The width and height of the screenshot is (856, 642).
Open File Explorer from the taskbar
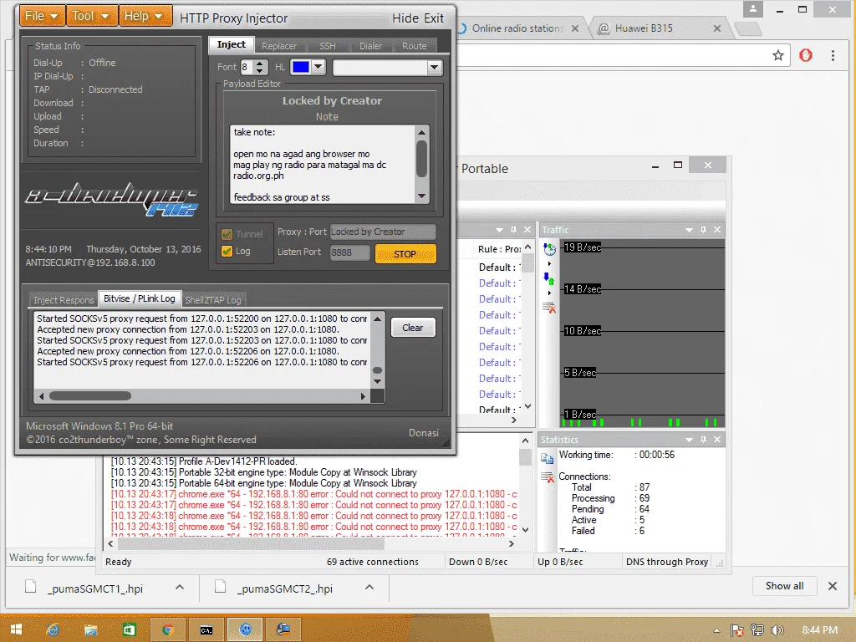pyautogui.click(x=90, y=629)
